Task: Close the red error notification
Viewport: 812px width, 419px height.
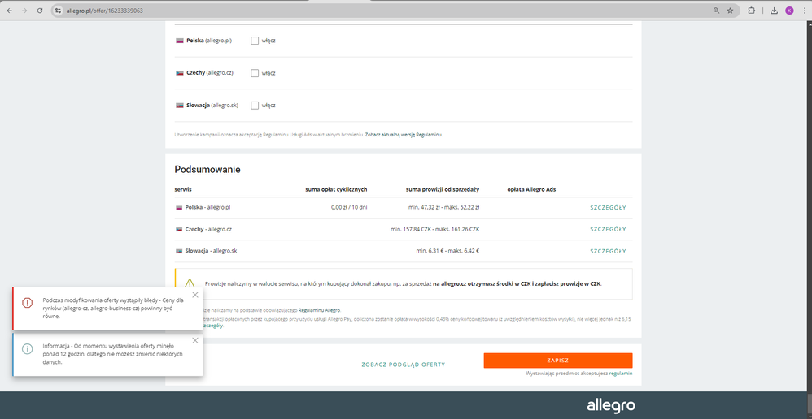Action: pos(194,295)
